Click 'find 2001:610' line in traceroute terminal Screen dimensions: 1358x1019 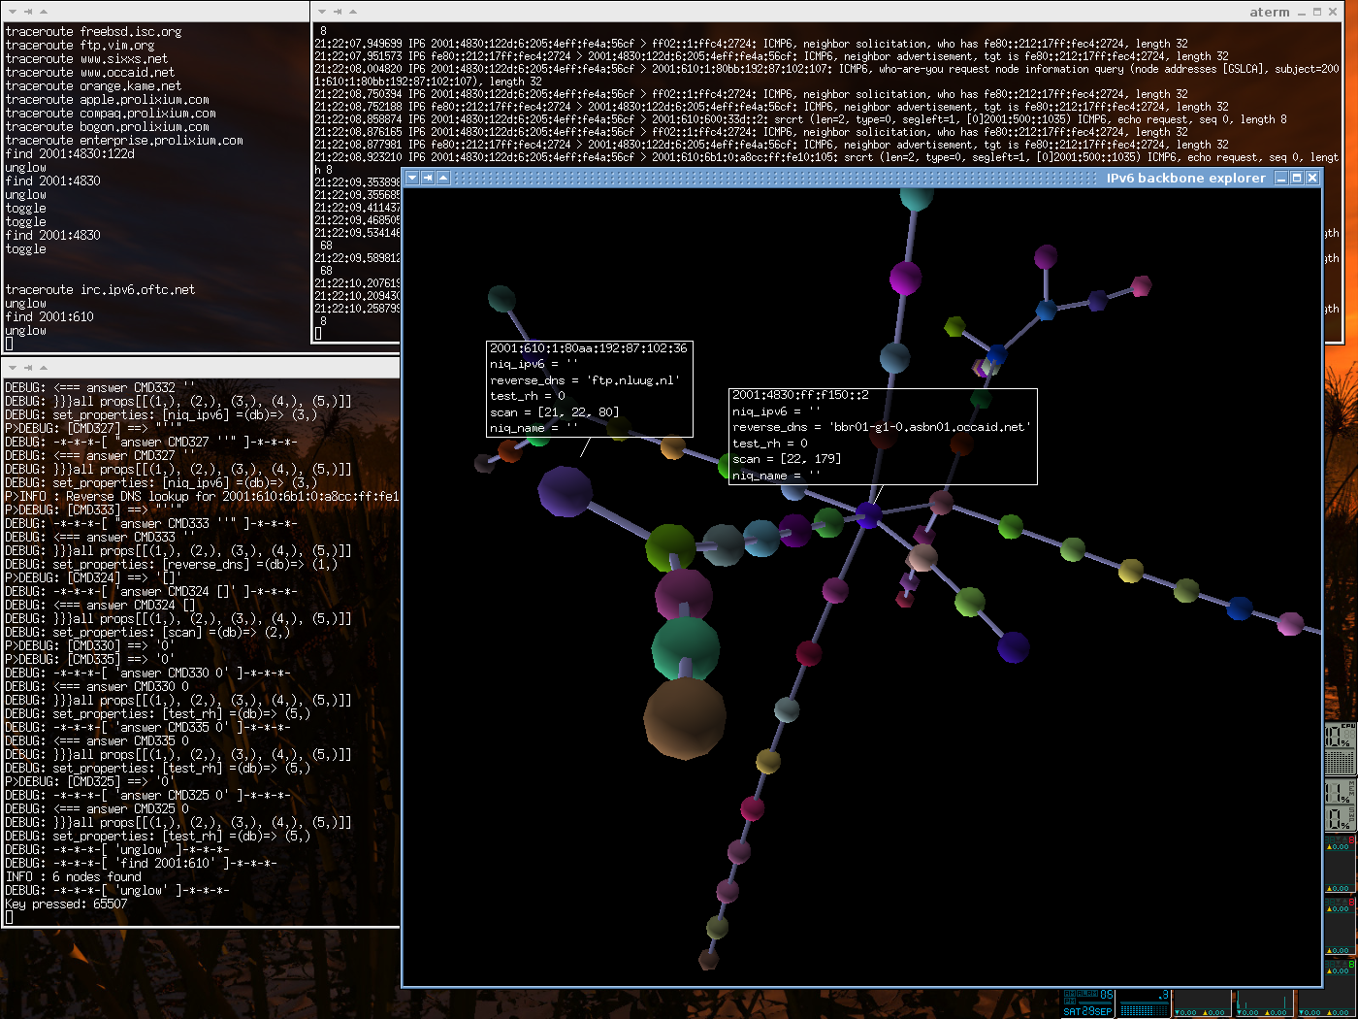(49, 317)
